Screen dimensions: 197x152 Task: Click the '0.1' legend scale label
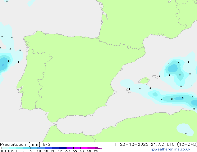(3, 151)
